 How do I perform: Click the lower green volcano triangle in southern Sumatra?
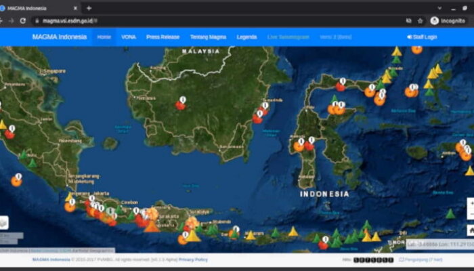point(33,163)
